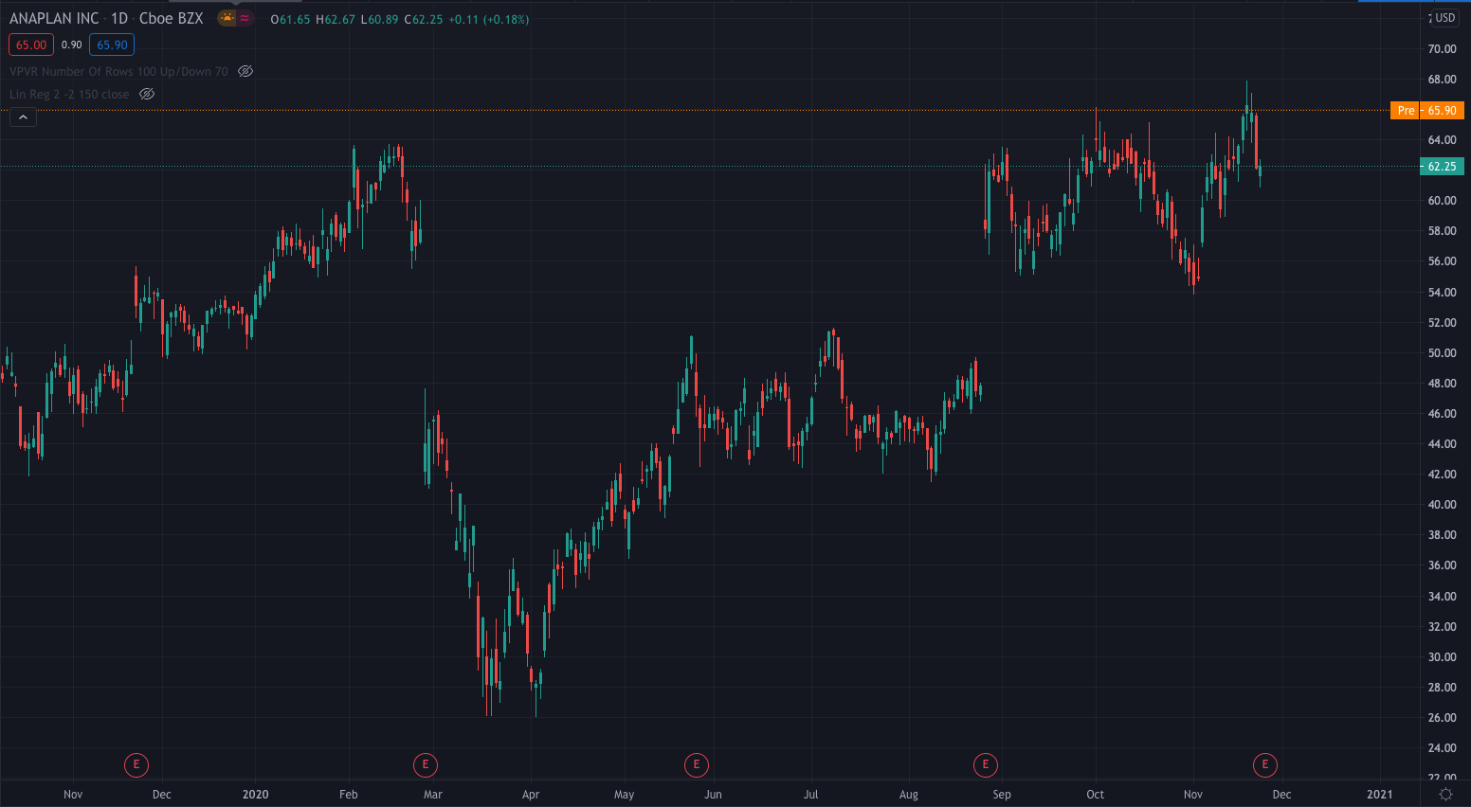
Task: Click the orange 65.90 pre-market price tag
Action: [1442, 111]
